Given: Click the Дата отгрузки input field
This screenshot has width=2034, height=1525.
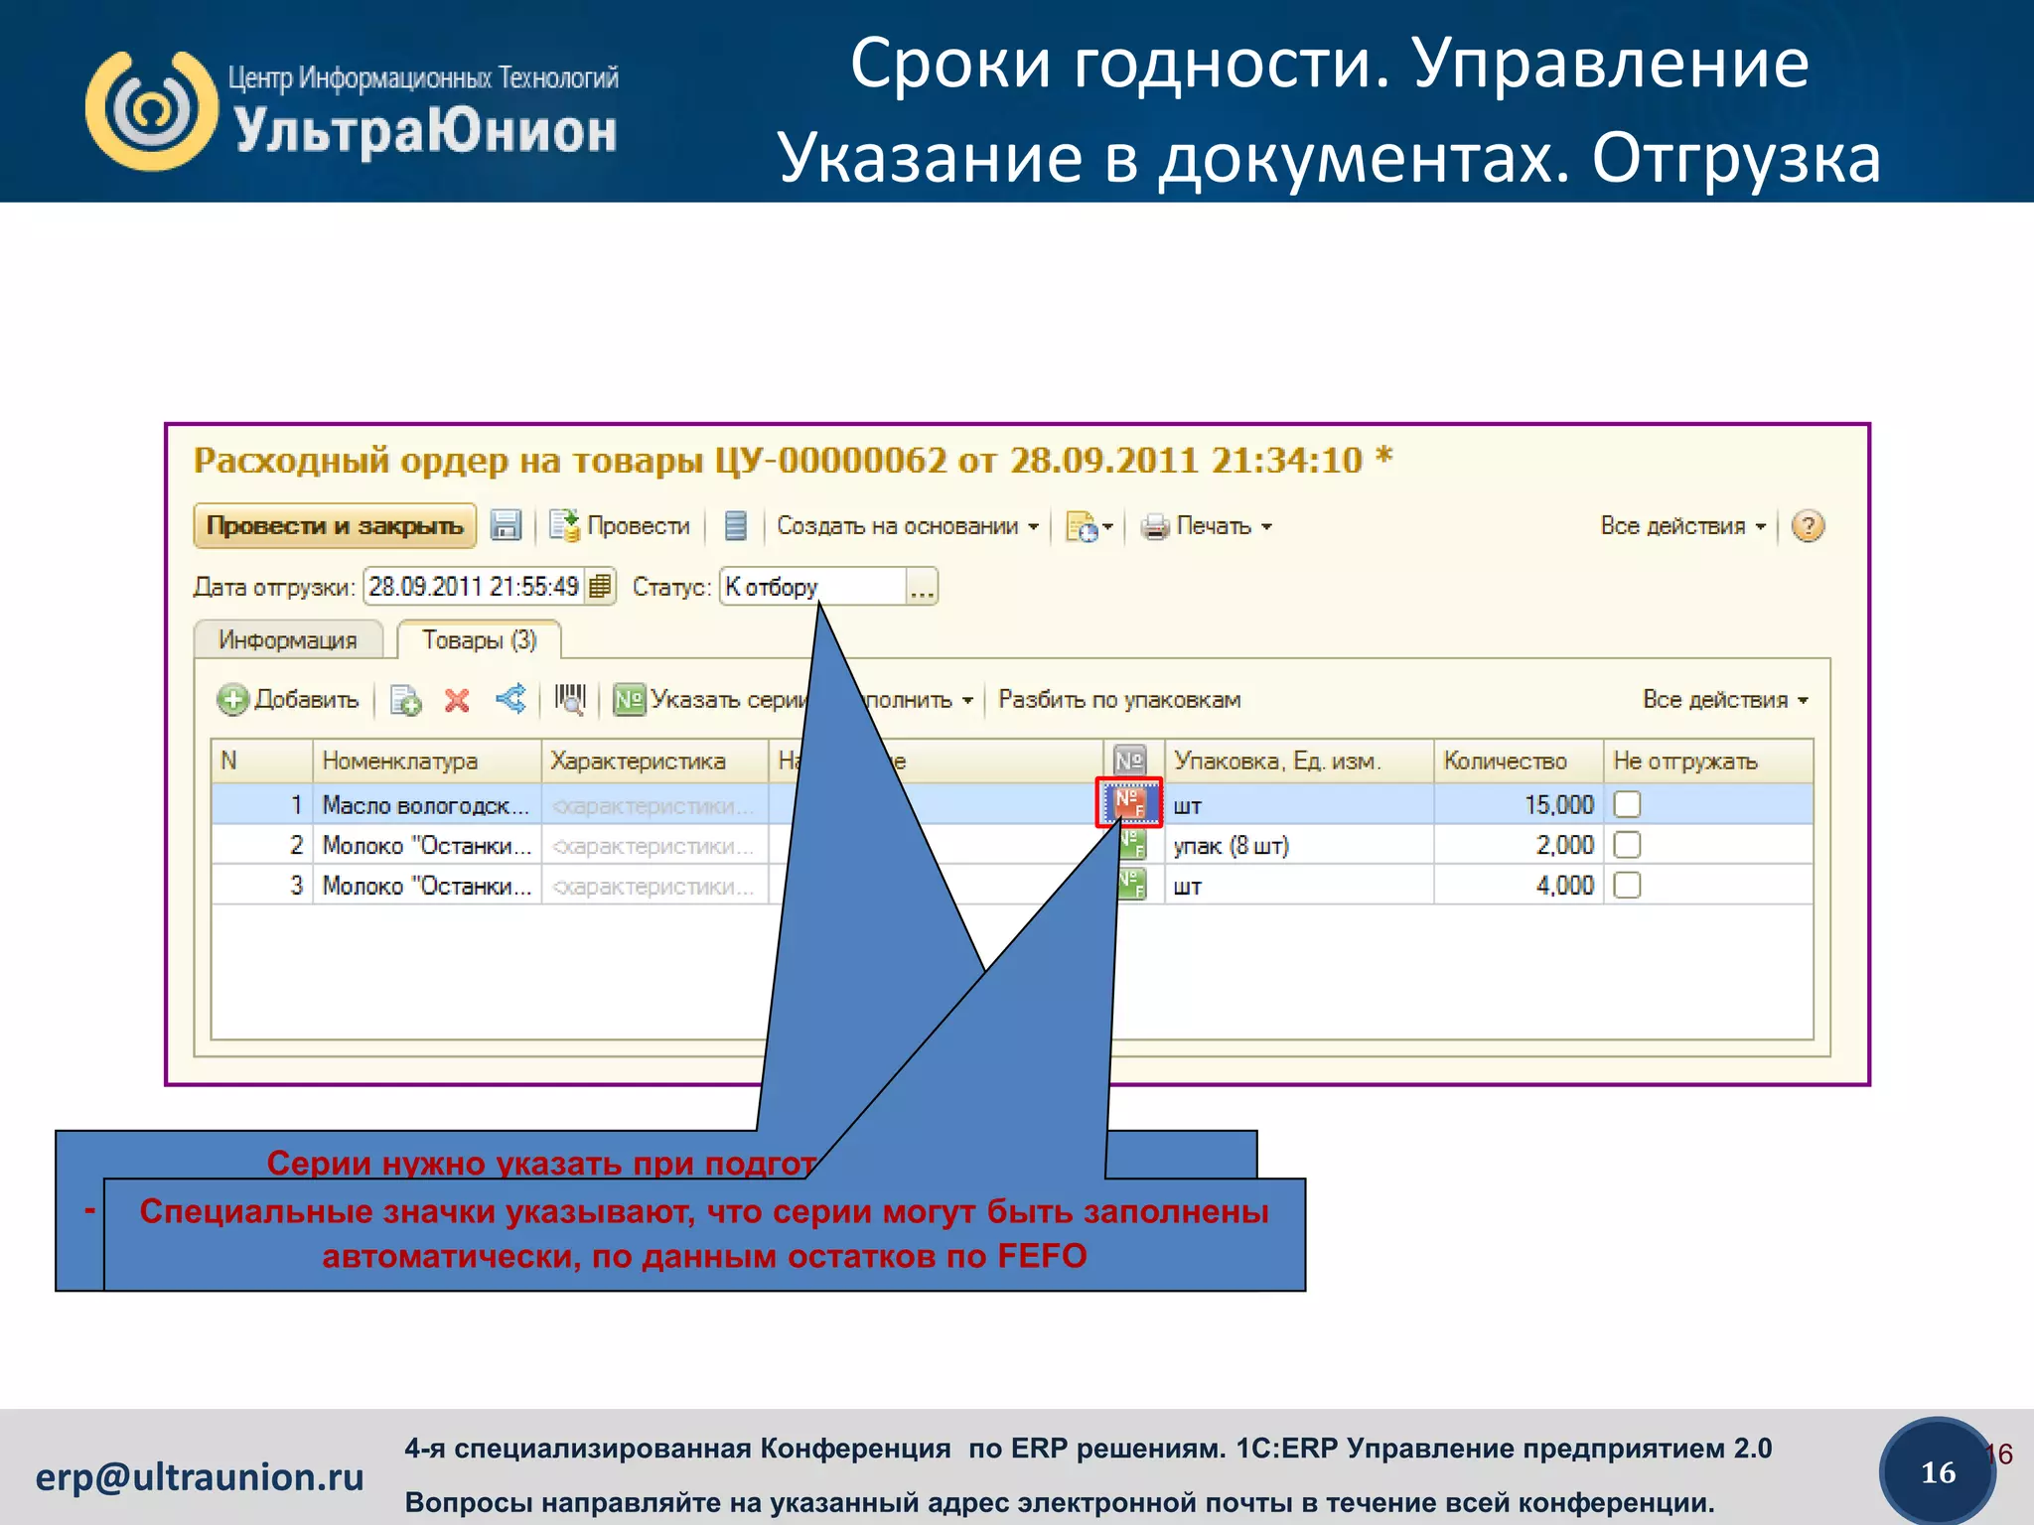Looking at the screenshot, I should point(475,587).
